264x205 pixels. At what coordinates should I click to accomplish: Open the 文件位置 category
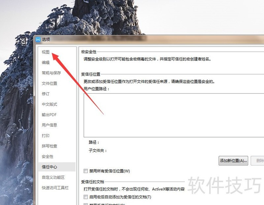tap(49, 83)
